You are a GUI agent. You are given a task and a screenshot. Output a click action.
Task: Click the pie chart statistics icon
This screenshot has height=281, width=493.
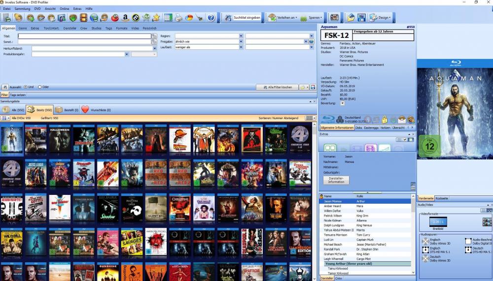click(189, 18)
